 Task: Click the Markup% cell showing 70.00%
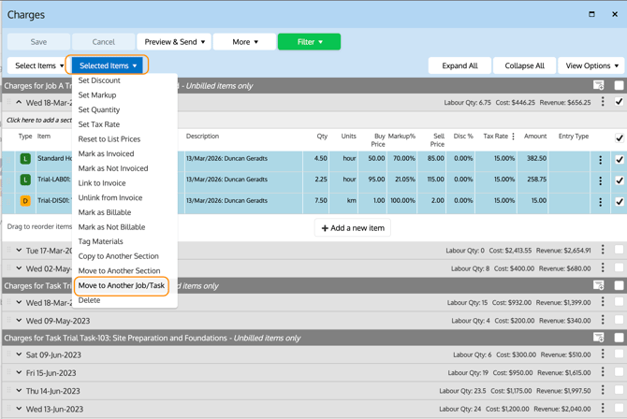pos(402,159)
